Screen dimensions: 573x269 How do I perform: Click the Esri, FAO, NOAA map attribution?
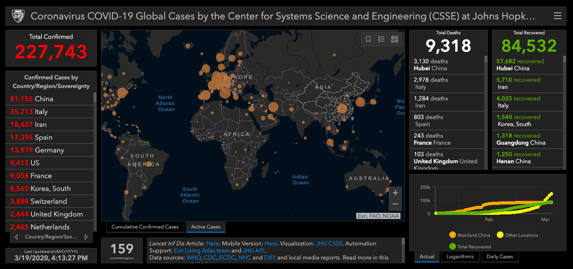378,216
